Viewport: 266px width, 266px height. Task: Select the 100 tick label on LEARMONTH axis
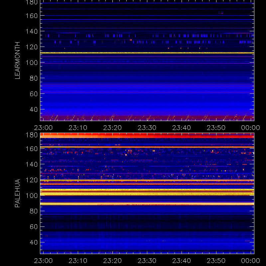[x=32, y=63]
